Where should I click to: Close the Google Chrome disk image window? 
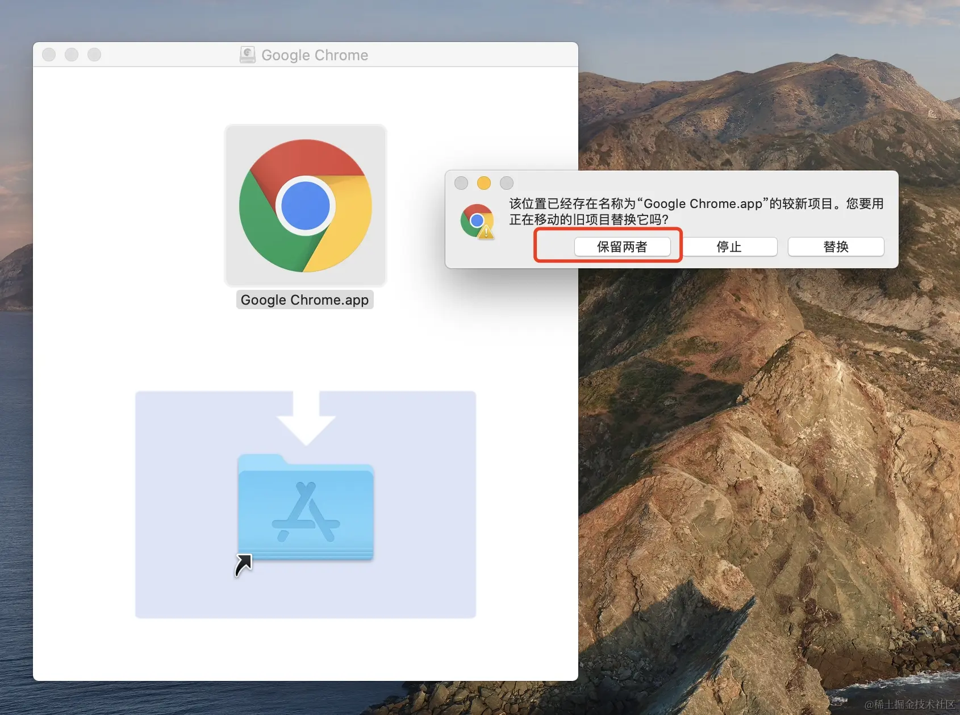[x=49, y=55]
